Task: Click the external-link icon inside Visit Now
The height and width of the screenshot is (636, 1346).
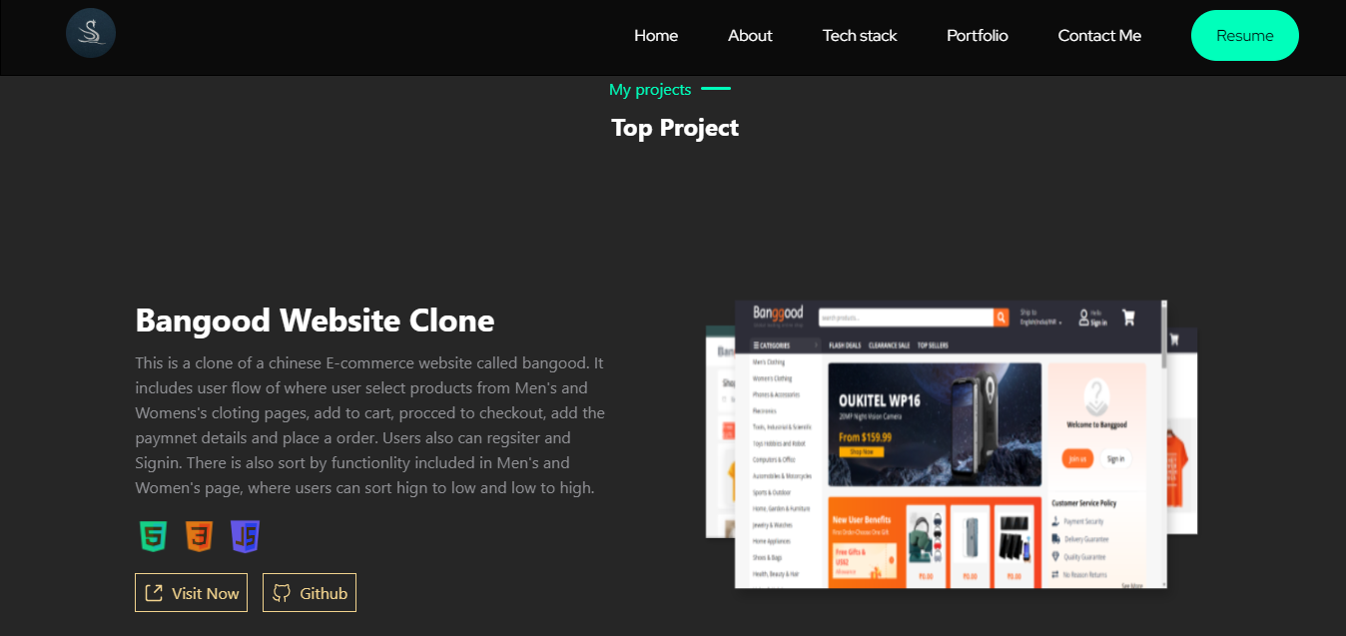Action: 154,592
